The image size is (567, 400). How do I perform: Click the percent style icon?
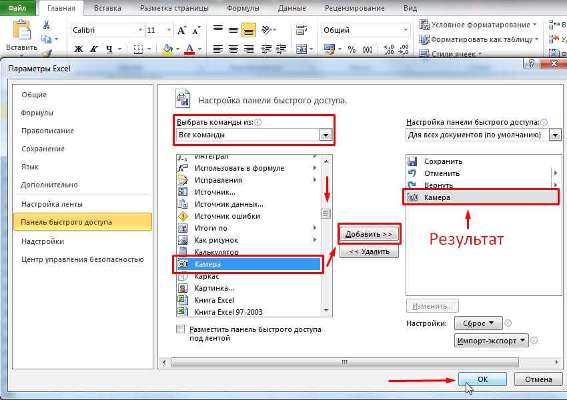point(352,49)
